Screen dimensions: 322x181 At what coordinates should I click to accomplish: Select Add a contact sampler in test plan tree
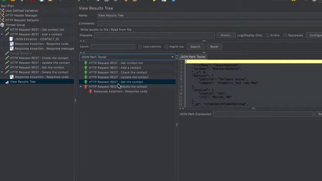pyautogui.click(x=36, y=34)
